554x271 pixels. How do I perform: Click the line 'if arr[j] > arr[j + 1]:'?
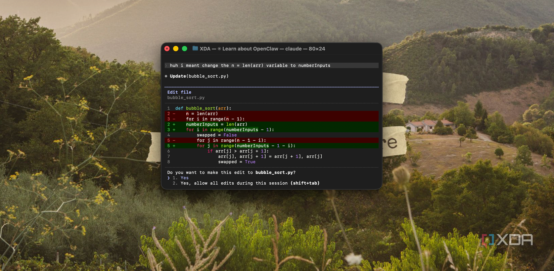(238, 151)
